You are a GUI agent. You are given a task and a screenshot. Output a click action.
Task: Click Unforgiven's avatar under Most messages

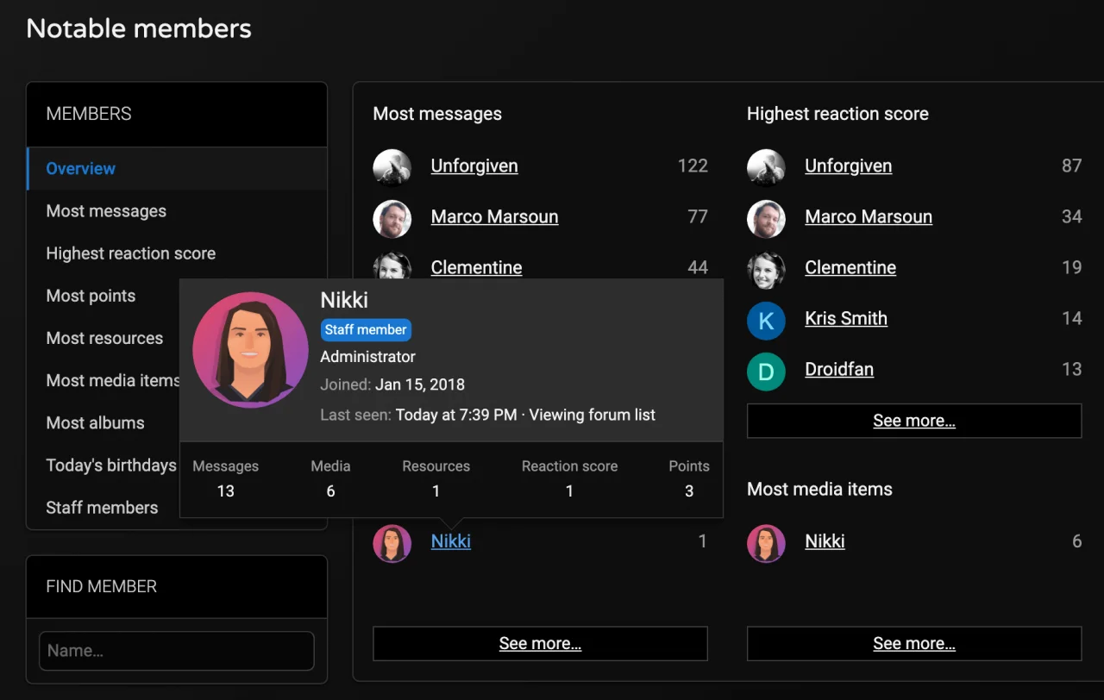coord(392,166)
